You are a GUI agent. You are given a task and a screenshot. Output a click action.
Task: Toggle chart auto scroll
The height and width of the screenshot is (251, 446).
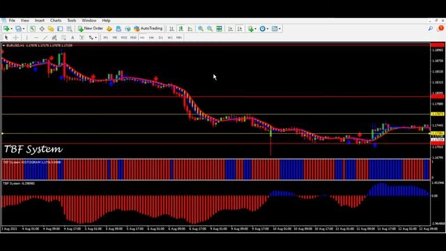click(231, 29)
